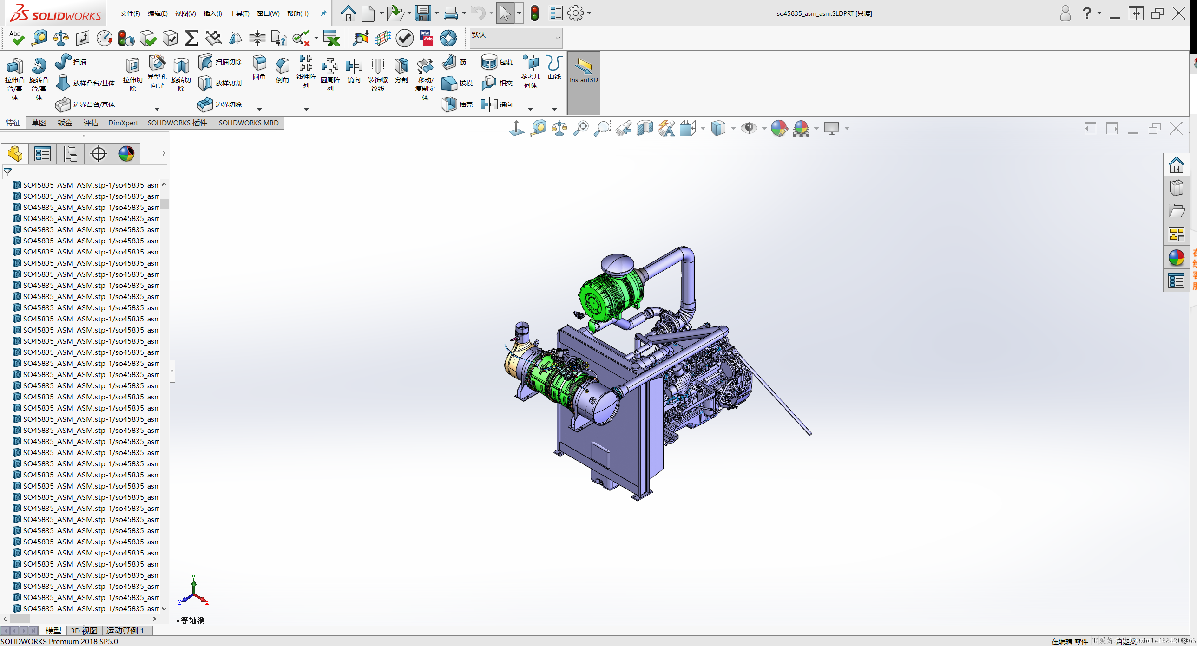1197x646 pixels.
Task: Toggle the DisplayManager color sphere tab
Action: click(x=126, y=154)
